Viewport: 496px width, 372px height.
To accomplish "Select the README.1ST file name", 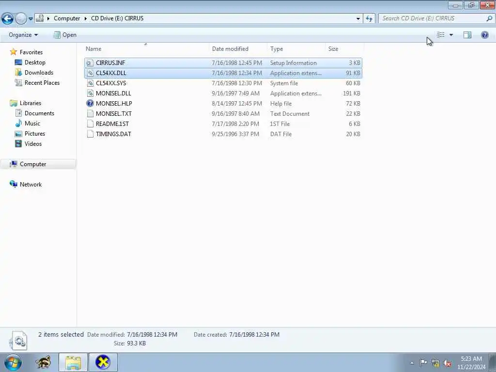I will (112, 124).
